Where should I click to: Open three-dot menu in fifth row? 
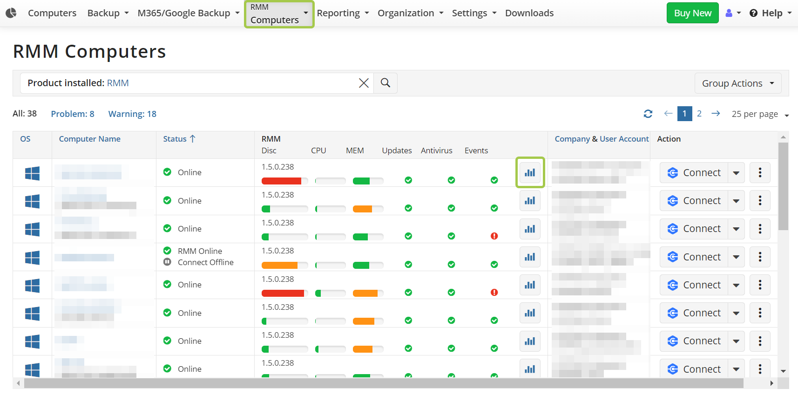(x=760, y=285)
